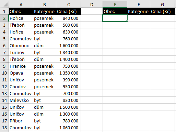Select row 1 header

coord(4,11)
